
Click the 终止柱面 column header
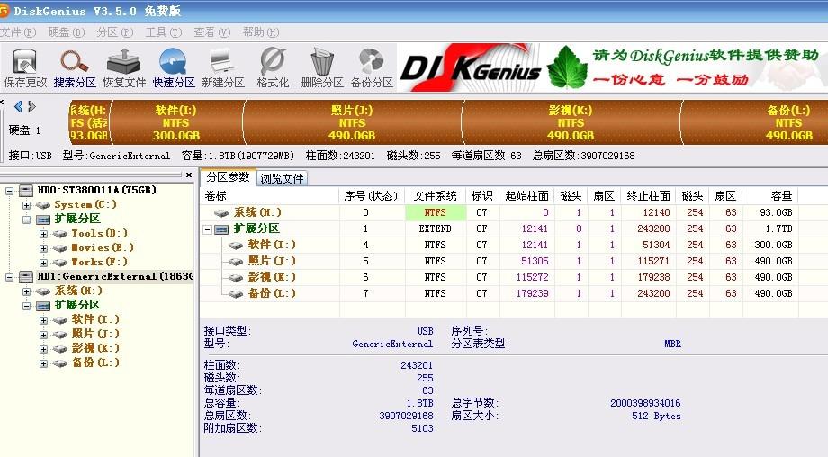649,196
